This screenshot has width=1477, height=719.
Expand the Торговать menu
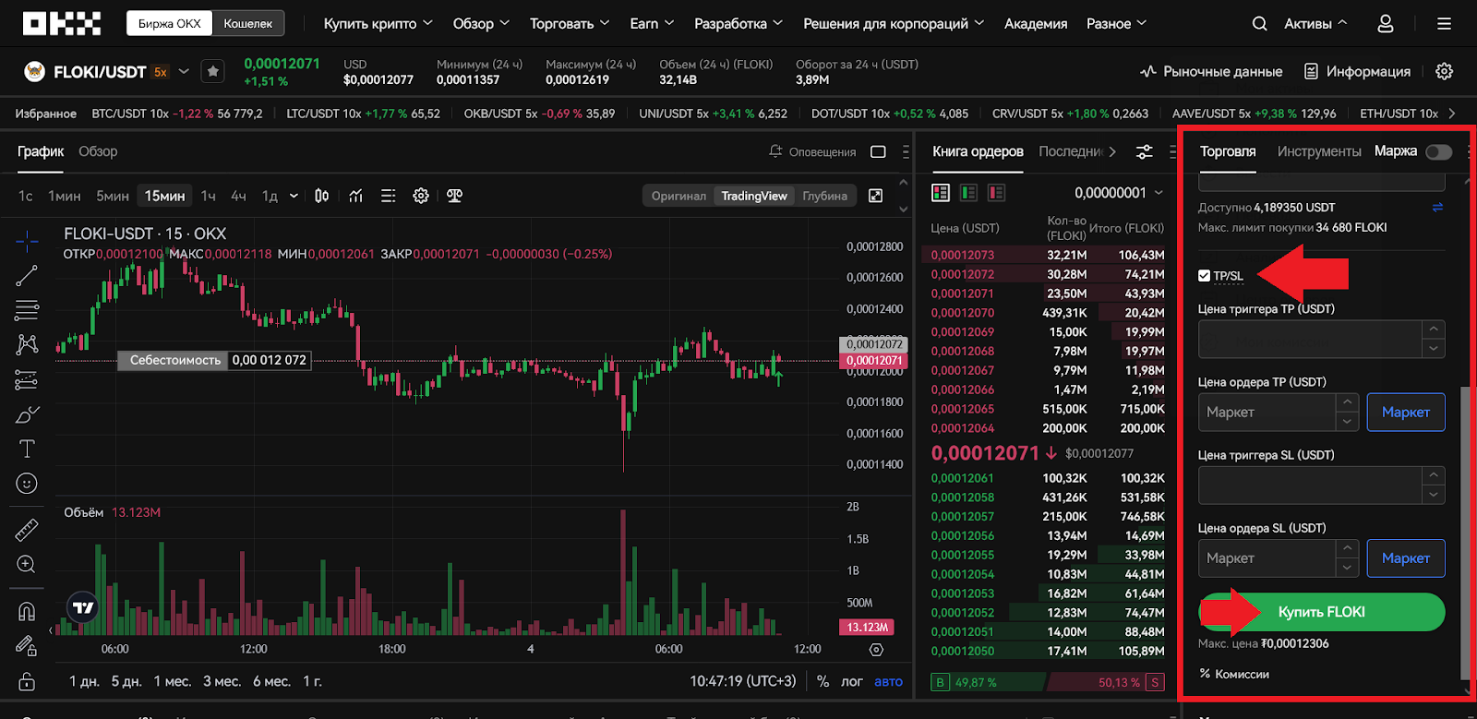pyautogui.click(x=570, y=24)
